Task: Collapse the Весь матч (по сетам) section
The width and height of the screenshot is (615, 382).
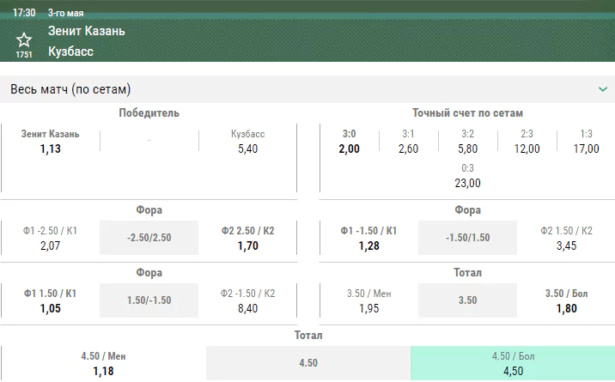Action: [603, 89]
